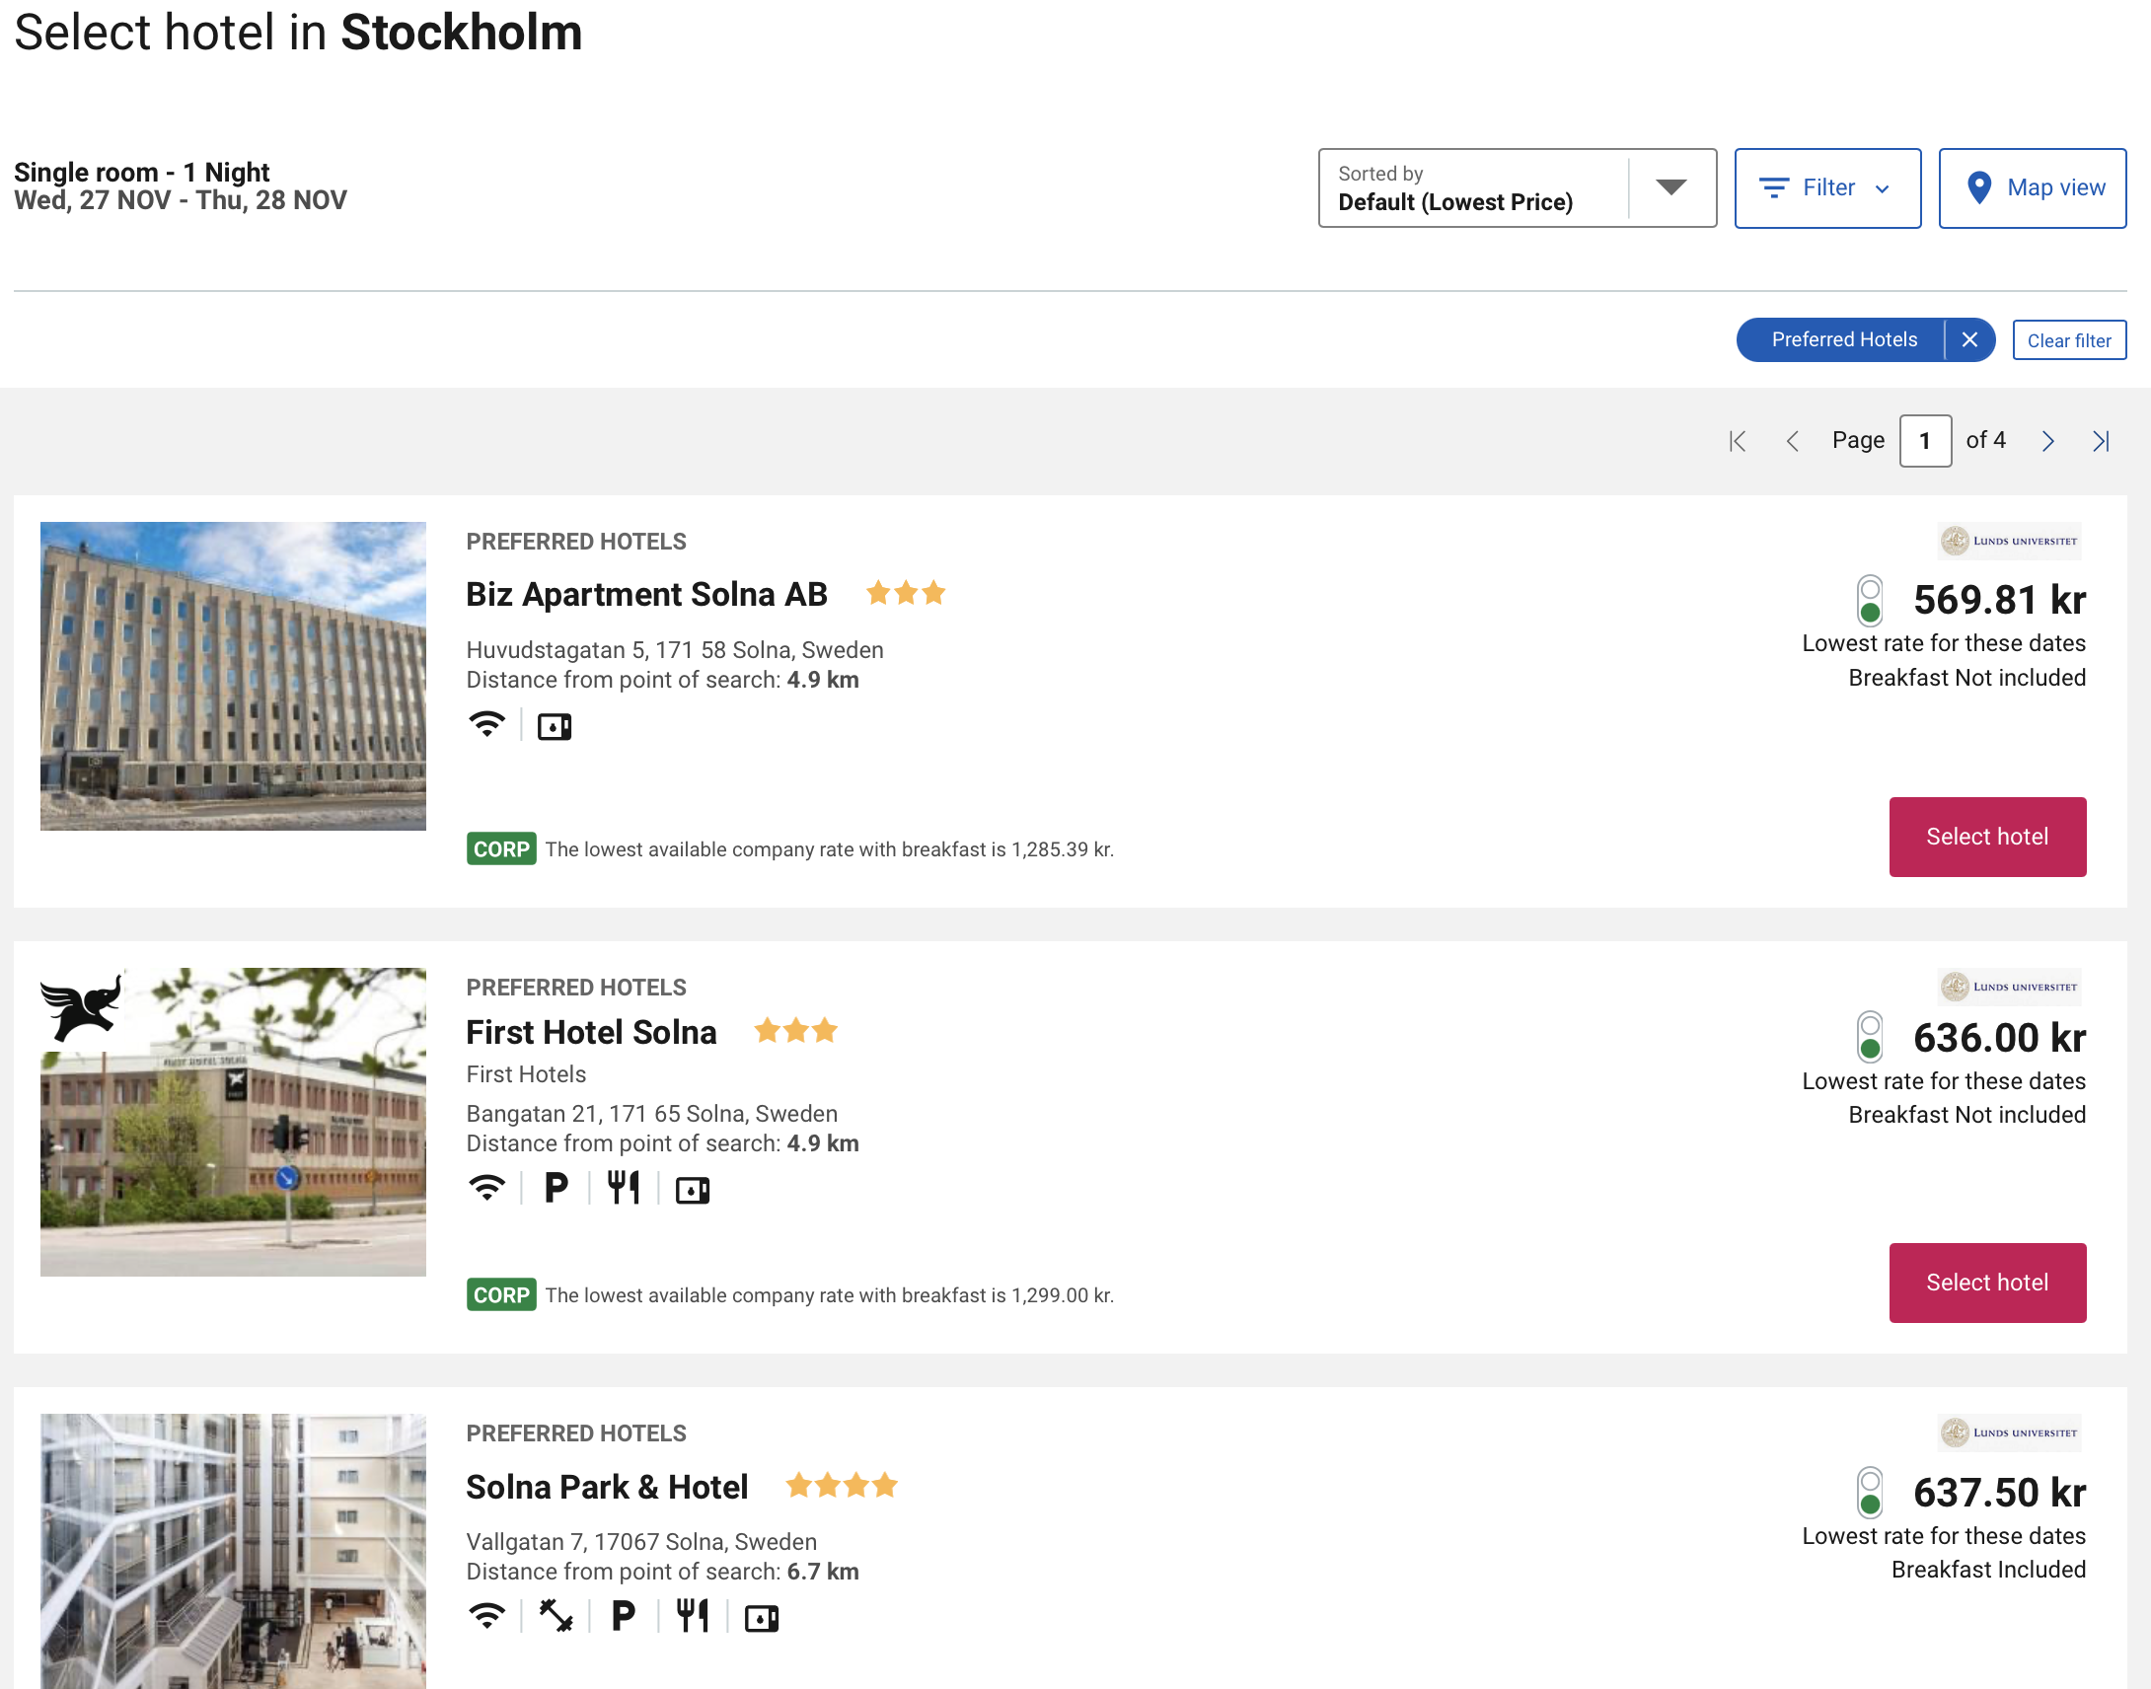
Task: Go to next results page arrow
Action: tap(2048, 441)
